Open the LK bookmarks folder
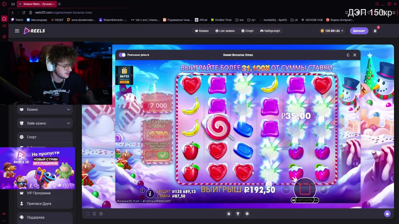 [x=294, y=20]
